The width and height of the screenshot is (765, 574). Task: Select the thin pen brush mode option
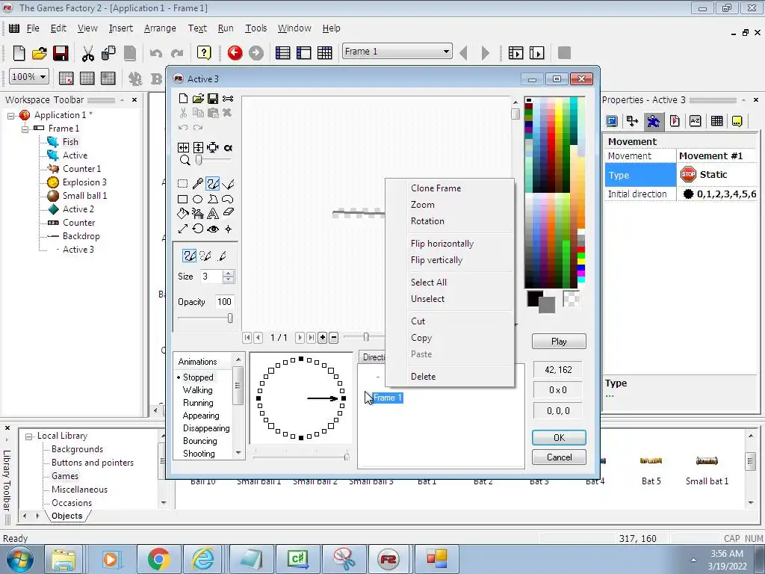(x=222, y=256)
